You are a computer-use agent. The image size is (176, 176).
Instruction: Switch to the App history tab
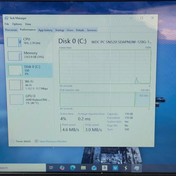(45, 30)
